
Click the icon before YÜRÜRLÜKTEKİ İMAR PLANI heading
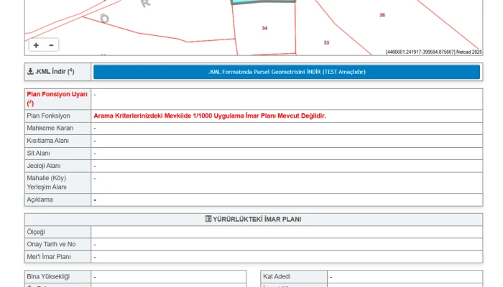(208, 220)
